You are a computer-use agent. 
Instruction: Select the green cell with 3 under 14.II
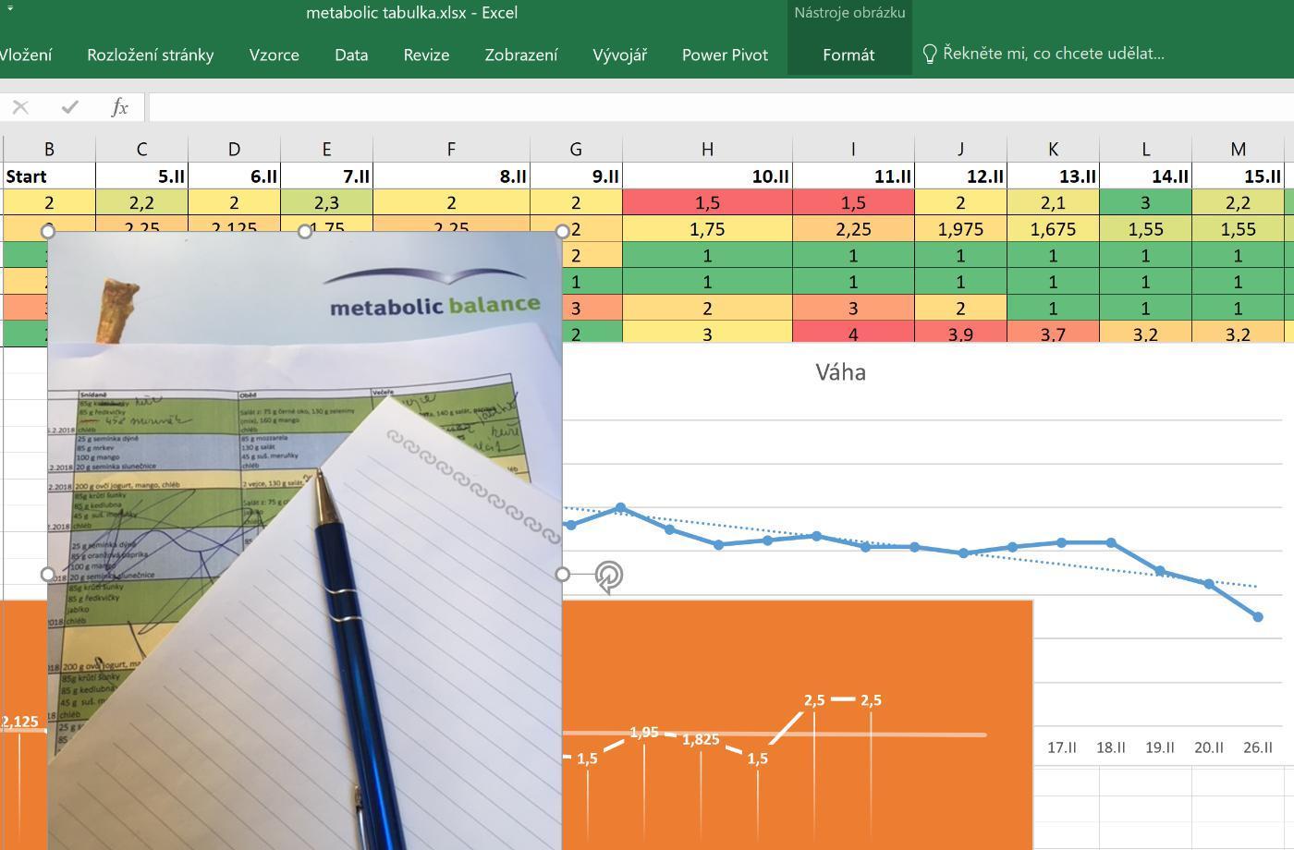(1145, 202)
